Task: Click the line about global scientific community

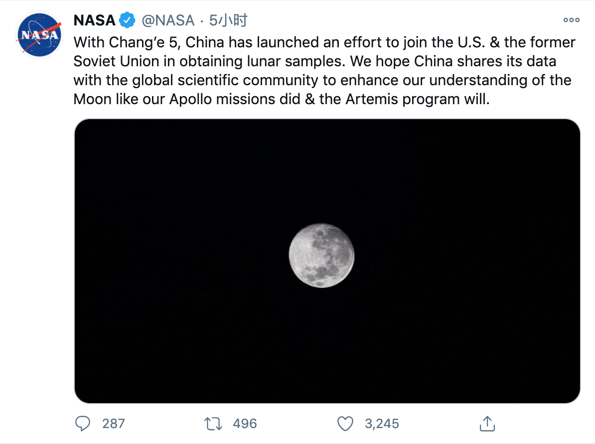Action: (x=322, y=80)
